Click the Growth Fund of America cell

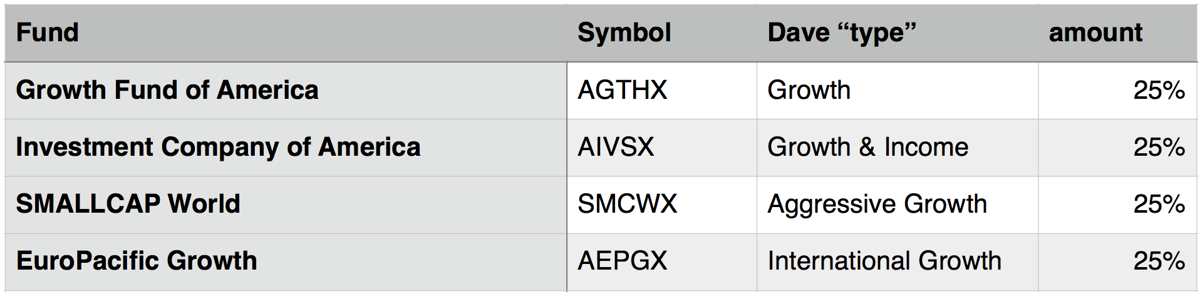tap(286, 91)
